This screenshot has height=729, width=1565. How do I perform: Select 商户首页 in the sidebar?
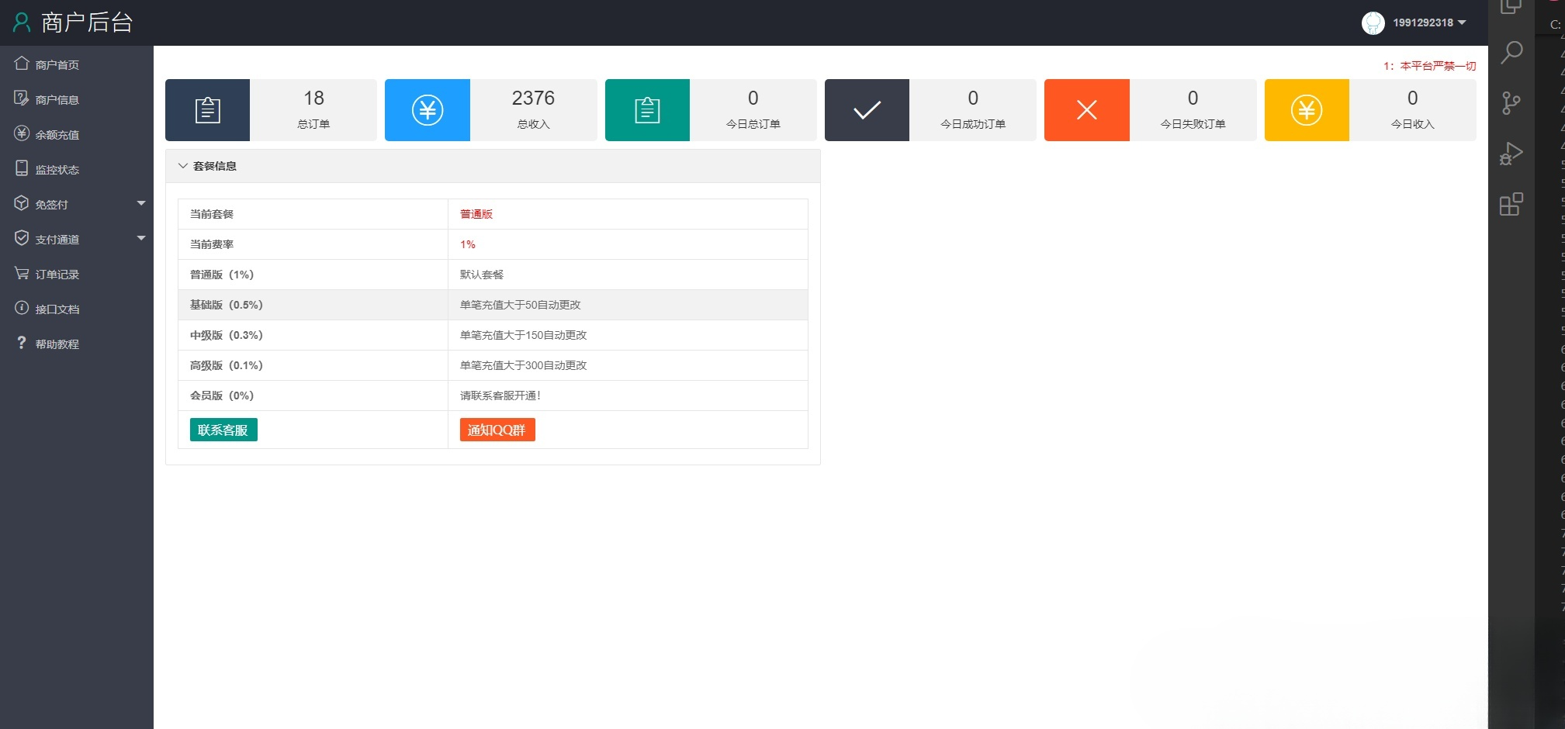[x=56, y=64]
